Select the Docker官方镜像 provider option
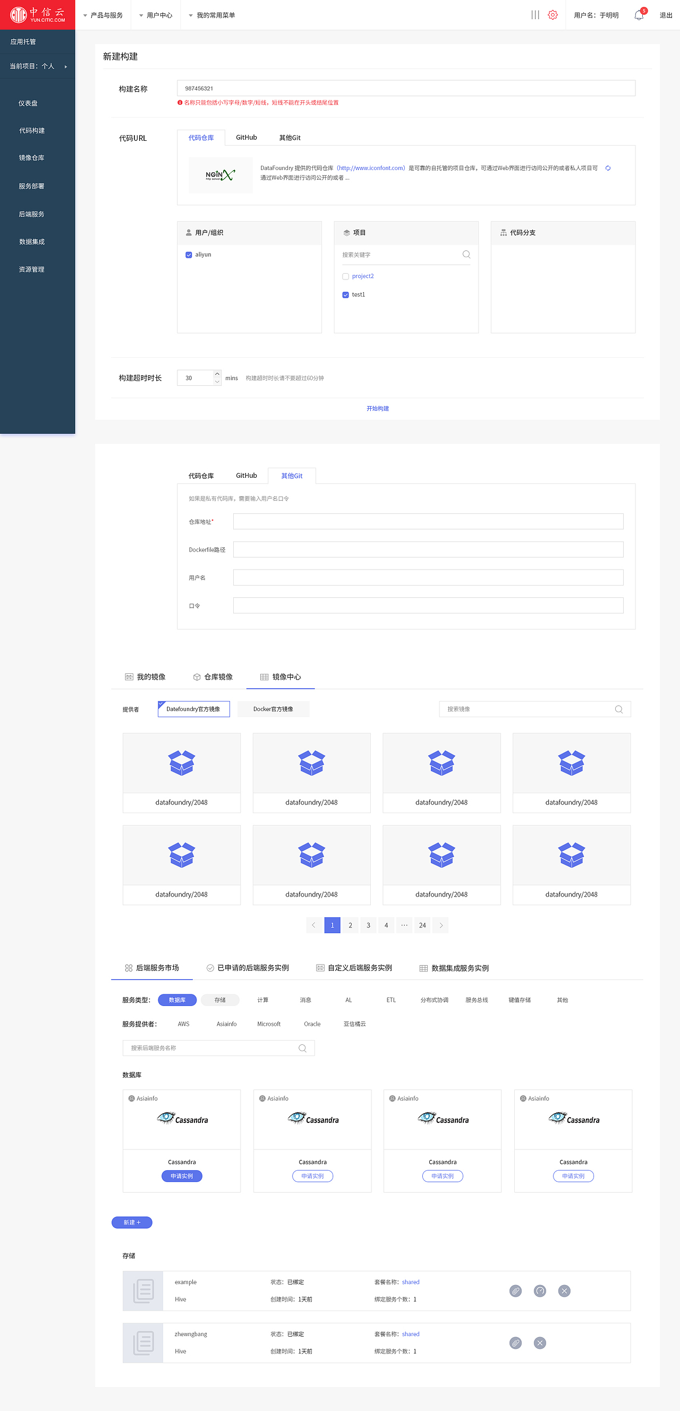The image size is (680, 1411). point(273,709)
